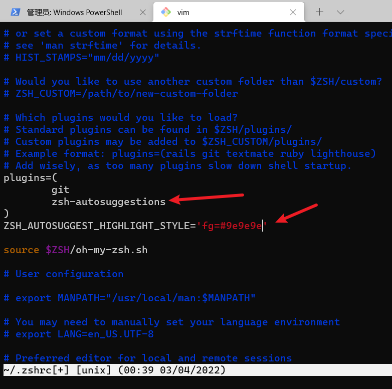Screen dimensions: 392x389
Task: Click the '[unix]' file format indicator
Action: point(93,370)
